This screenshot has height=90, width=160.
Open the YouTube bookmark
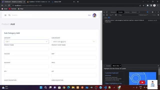(12, 9)
